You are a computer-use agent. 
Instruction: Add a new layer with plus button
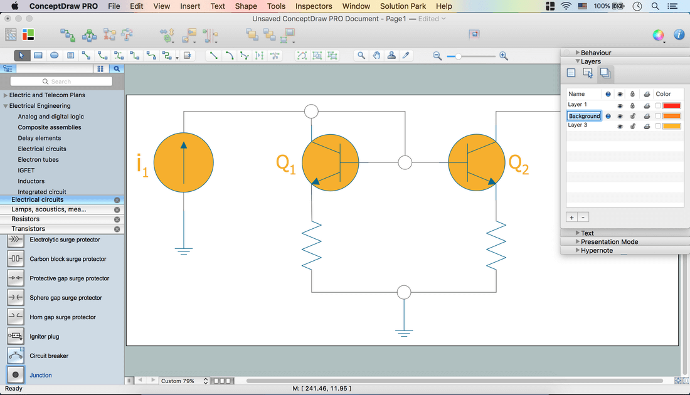coord(571,218)
